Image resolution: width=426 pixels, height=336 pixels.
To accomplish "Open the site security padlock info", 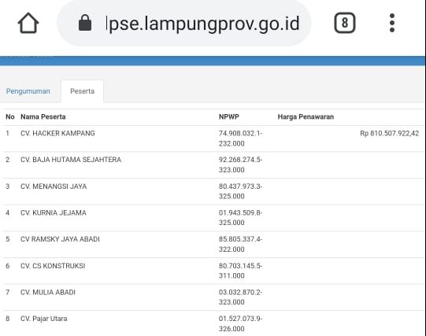I will pos(85,23).
